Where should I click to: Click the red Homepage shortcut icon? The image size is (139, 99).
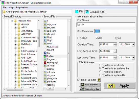(x=45, y=62)
